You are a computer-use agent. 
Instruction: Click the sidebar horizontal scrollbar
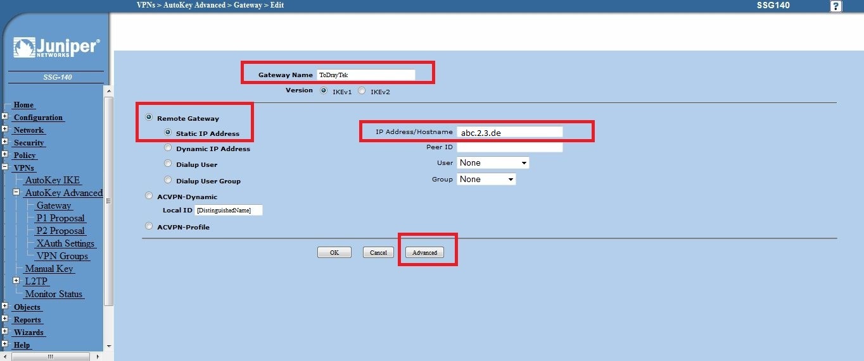(51, 357)
